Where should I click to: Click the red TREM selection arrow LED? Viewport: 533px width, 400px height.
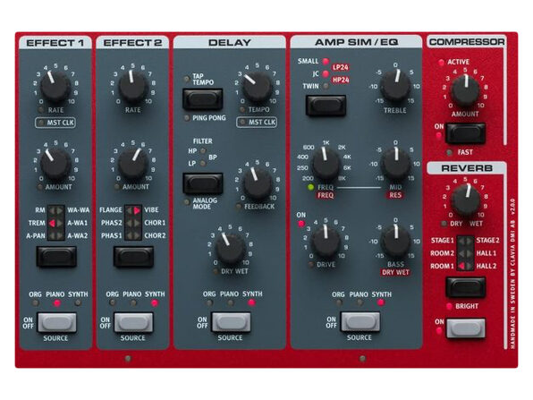coord(52,223)
